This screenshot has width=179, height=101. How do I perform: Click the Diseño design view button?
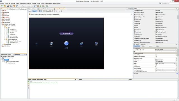click(x=34, y=11)
